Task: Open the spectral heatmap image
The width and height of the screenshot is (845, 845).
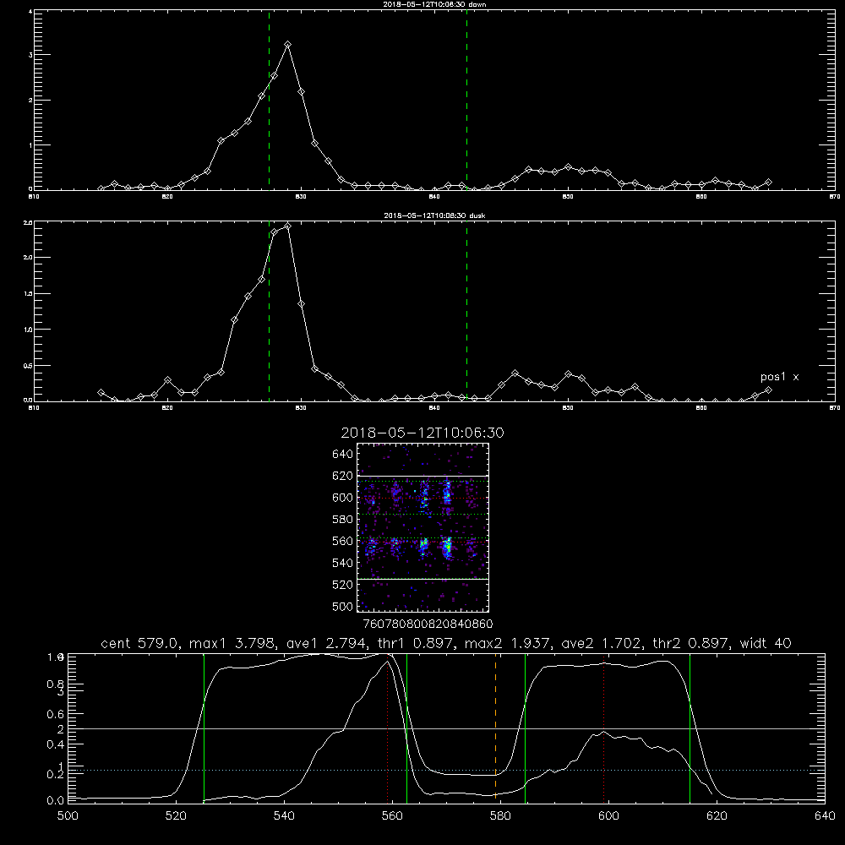Action: coord(422,527)
